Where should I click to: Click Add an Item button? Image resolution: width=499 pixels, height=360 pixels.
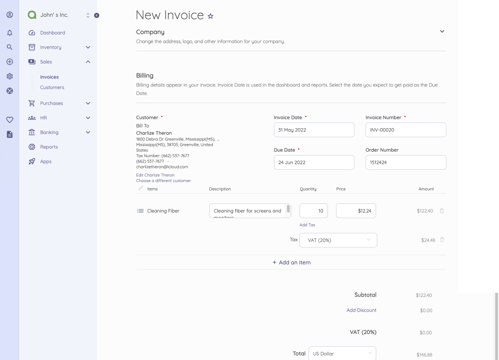point(291,262)
